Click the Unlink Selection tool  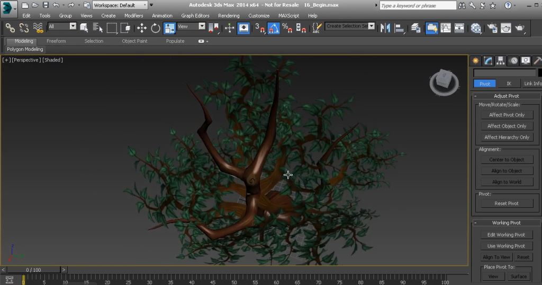pos(24,27)
